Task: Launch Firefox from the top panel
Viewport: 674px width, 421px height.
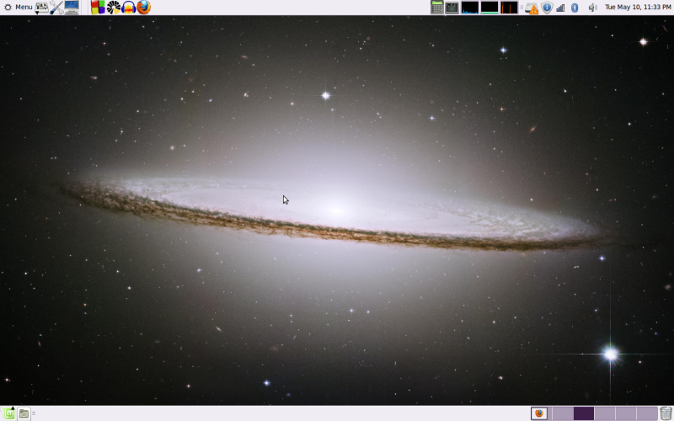Action: click(x=143, y=8)
